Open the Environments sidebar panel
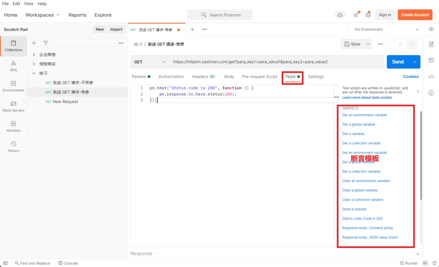439x267 pixels. (x=13, y=86)
